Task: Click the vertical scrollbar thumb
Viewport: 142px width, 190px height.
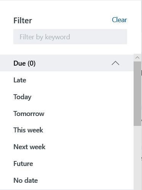Action: point(137,93)
